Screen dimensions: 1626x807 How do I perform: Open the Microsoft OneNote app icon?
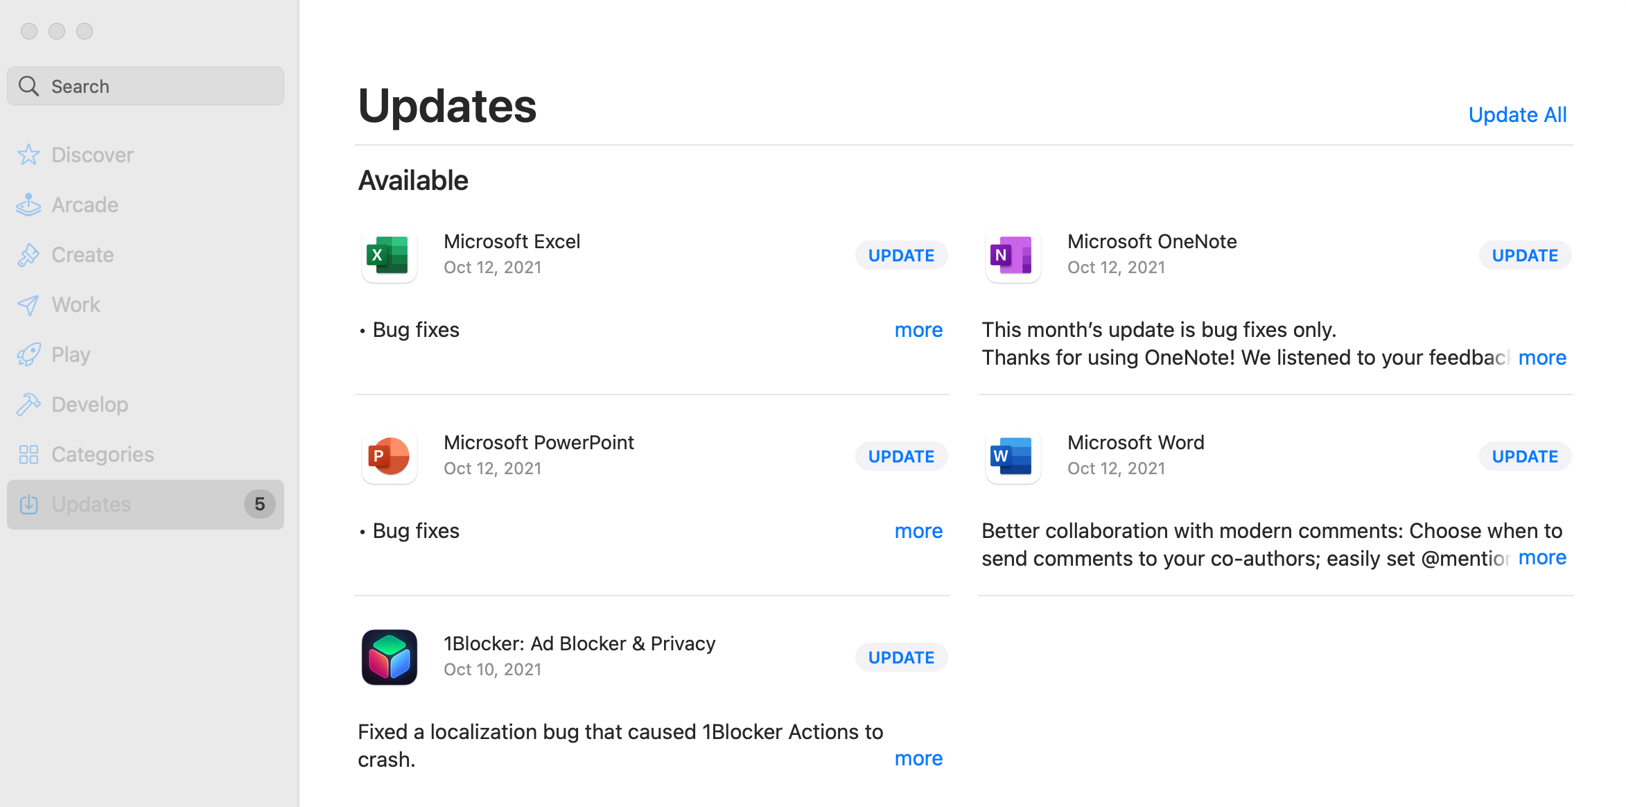[x=1012, y=255]
